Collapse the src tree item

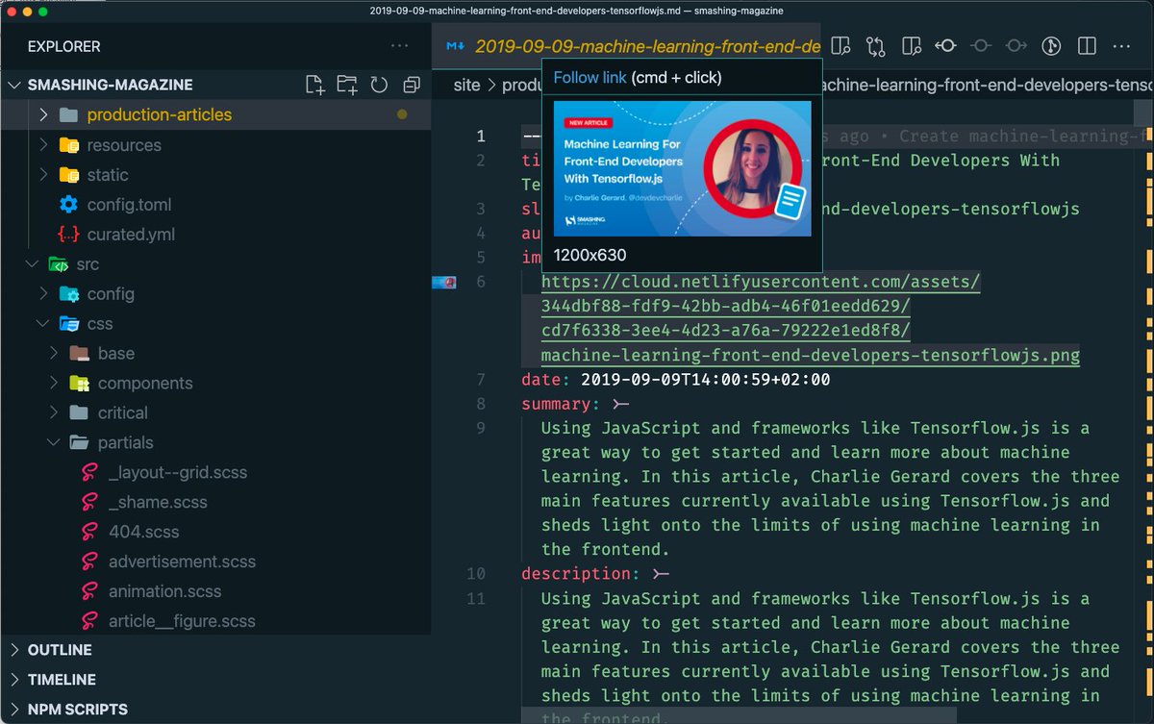point(32,263)
